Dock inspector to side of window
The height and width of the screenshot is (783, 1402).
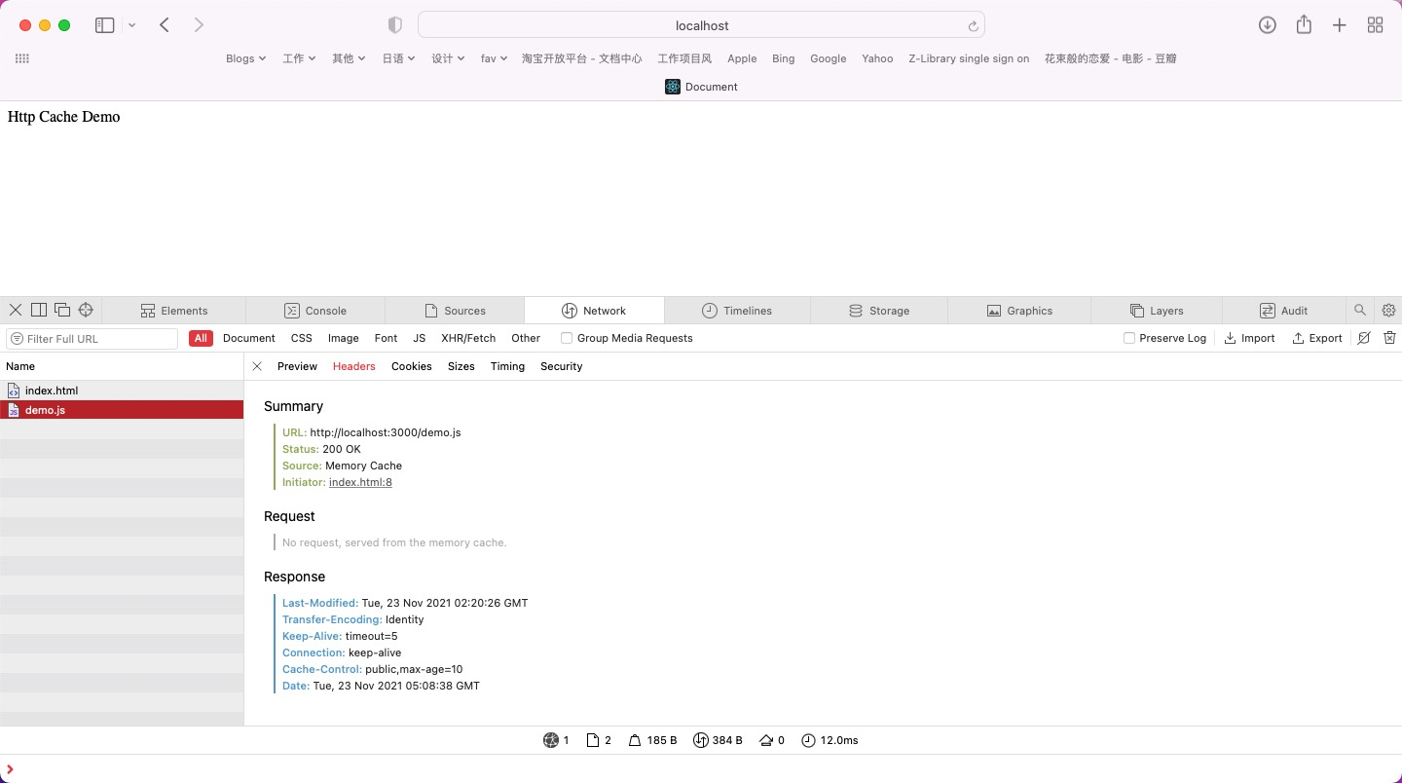click(39, 310)
